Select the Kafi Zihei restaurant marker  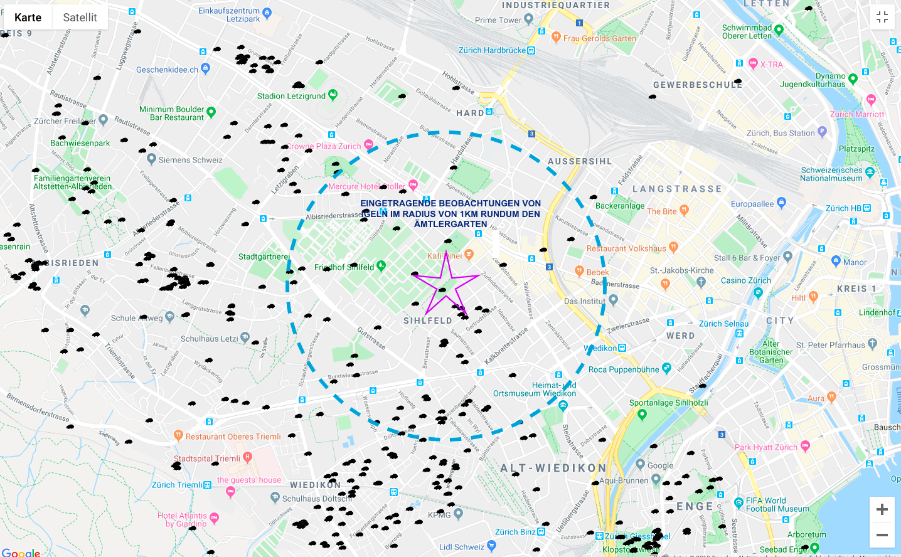point(469,254)
